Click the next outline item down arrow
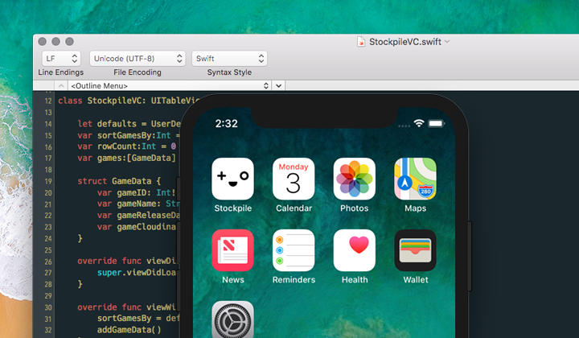Screen dimensions: 579x338 point(278,85)
